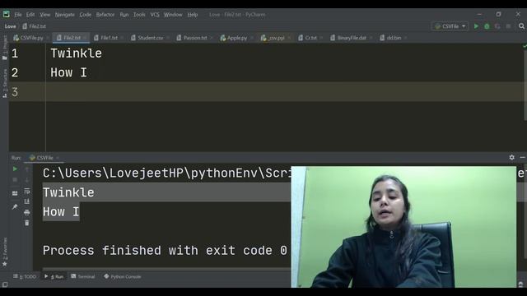Click 'How I' on editor line 2
527x296 pixels.
click(68, 72)
